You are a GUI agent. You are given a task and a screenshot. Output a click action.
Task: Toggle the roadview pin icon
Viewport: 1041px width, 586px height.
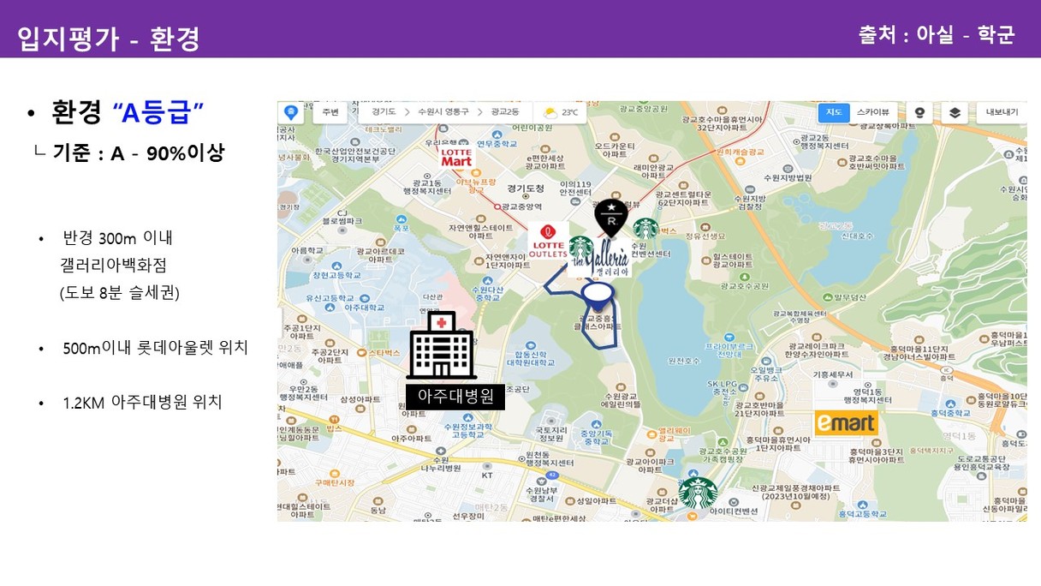click(920, 112)
